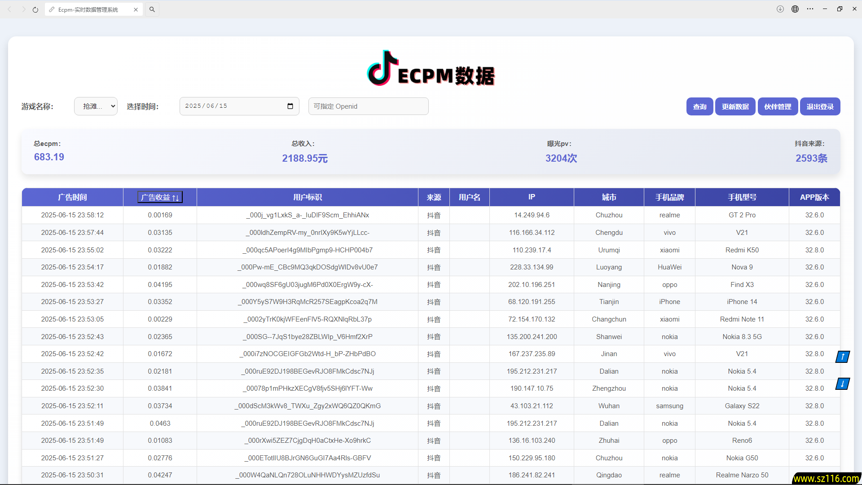Image resolution: width=862 pixels, height=485 pixels.
Task: Click time 2025-06-15 23:52:30
Action: tap(72, 388)
